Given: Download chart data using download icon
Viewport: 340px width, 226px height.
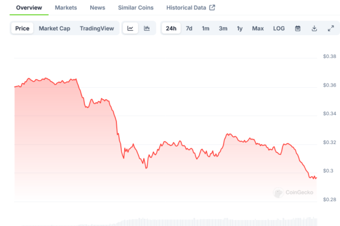Looking at the screenshot, I should (x=314, y=29).
